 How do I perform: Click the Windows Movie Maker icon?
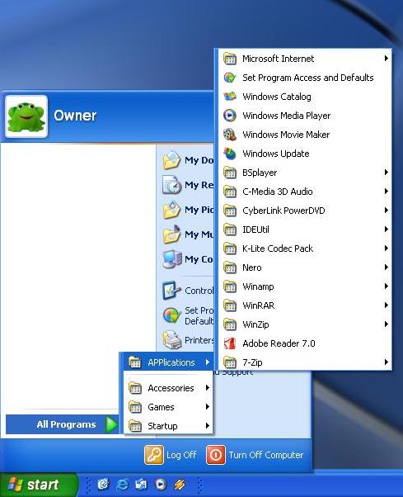230,135
